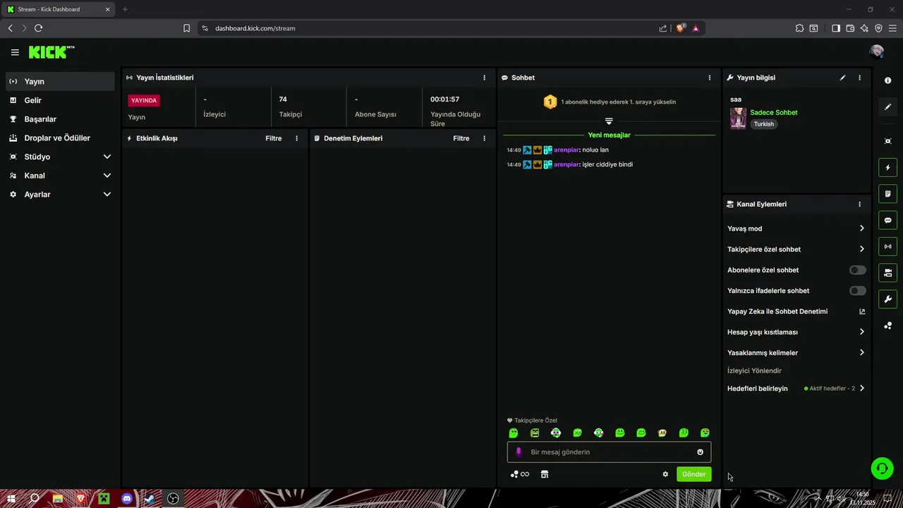Select Başarılar in the left sidebar
This screenshot has width=903, height=508.
(59, 119)
